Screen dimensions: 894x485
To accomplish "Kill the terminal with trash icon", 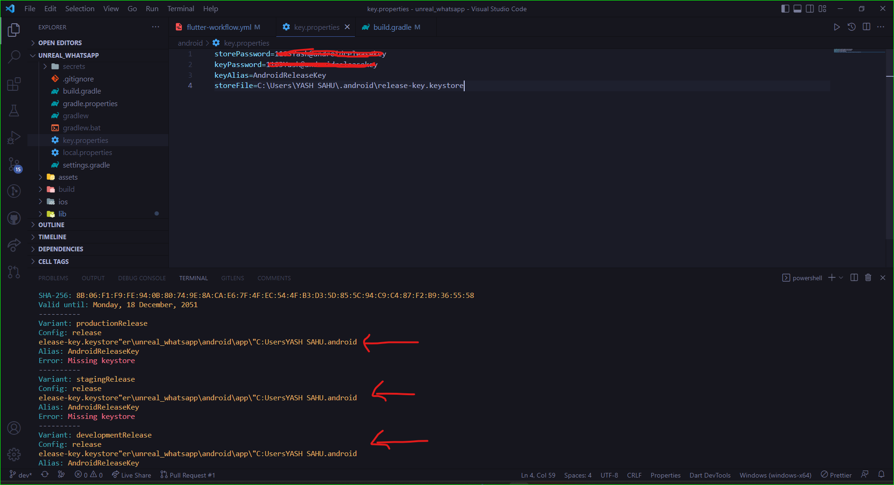I will pos(868,278).
